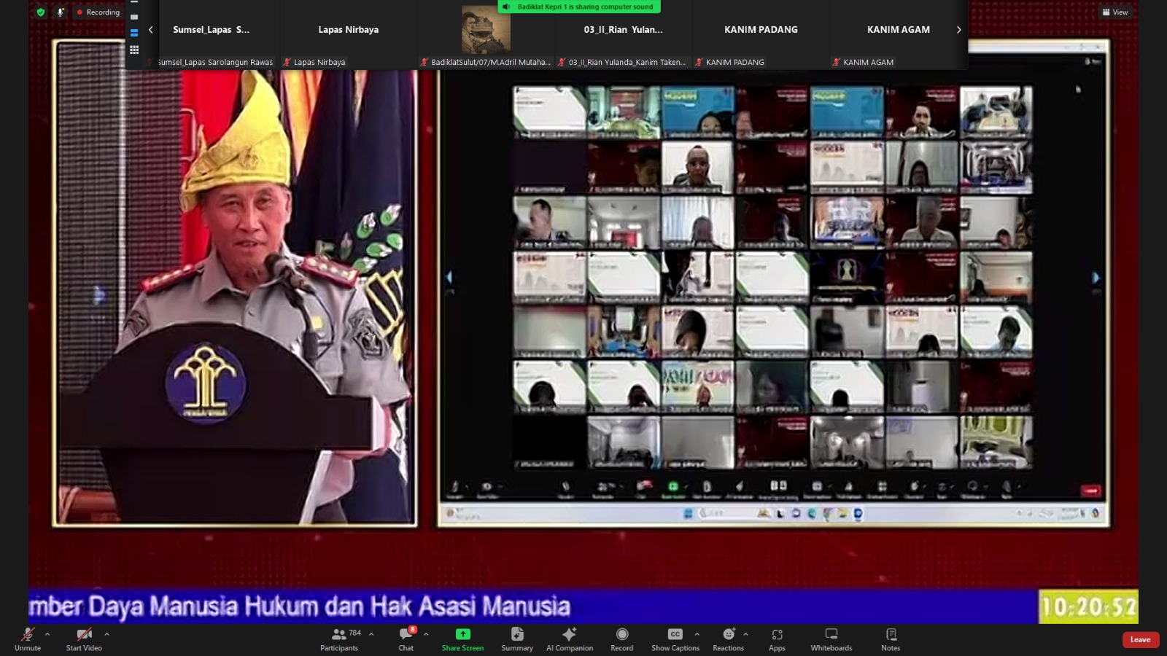
Task: Open the AI Companion
Action: coord(569,639)
